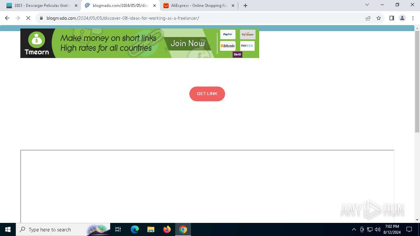The height and width of the screenshot is (236, 420).
Task: Restore down the Chrome window
Action: (397, 5)
